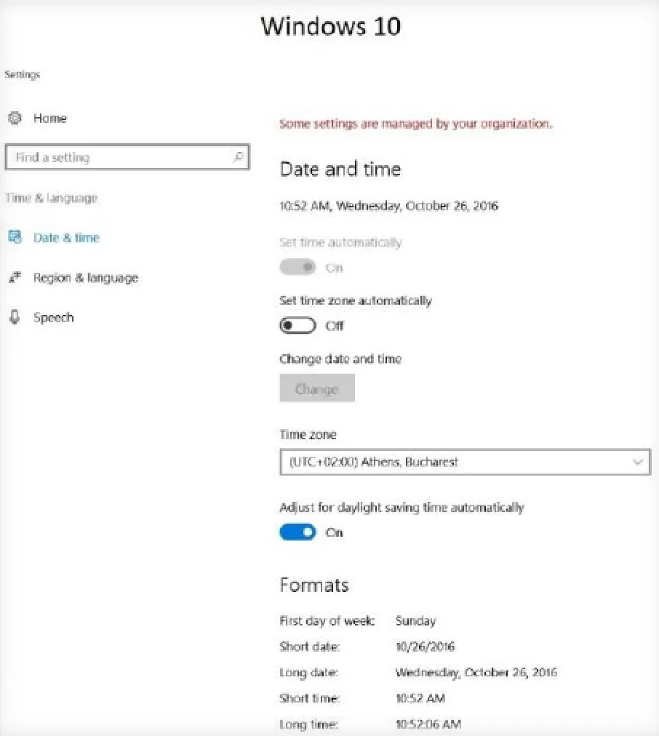659x736 pixels.
Task: Click long date value Wednesday, October 26, 2016
Action: click(x=476, y=673)
